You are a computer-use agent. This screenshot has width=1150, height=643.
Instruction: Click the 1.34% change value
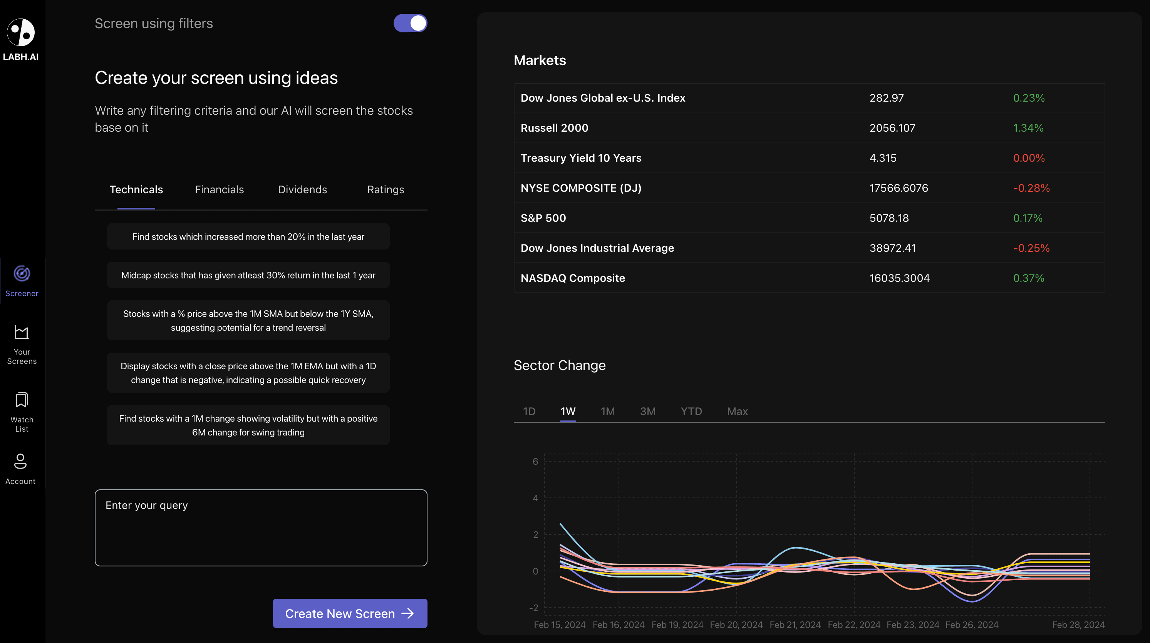click(1028, 128)
